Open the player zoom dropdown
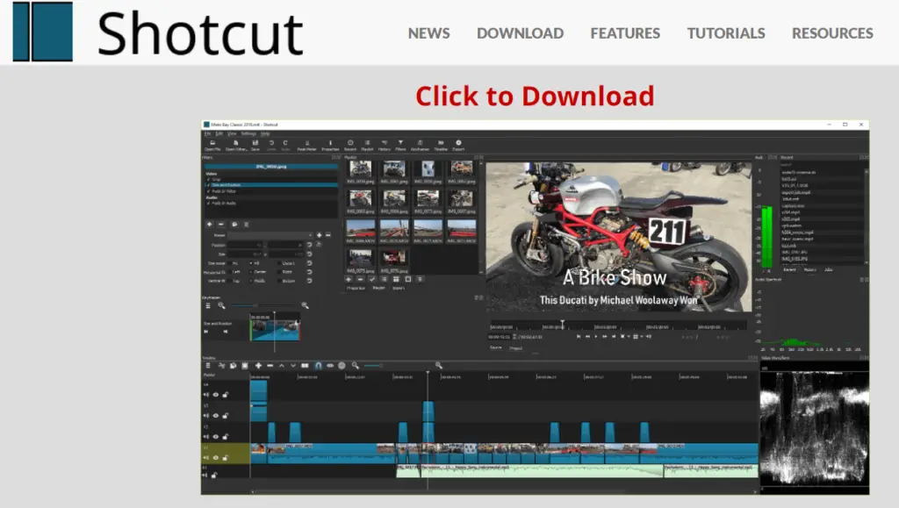Image resolution: width=899 pixels, height=508 pixels. click(629, 337)
